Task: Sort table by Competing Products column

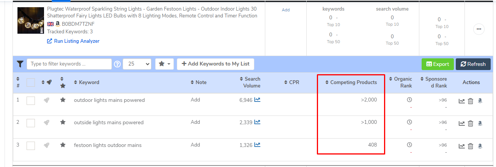Action: [351, 82]
